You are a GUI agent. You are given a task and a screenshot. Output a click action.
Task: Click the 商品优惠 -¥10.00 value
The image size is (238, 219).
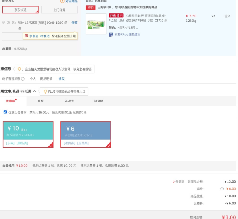click(x=229, y=196)
